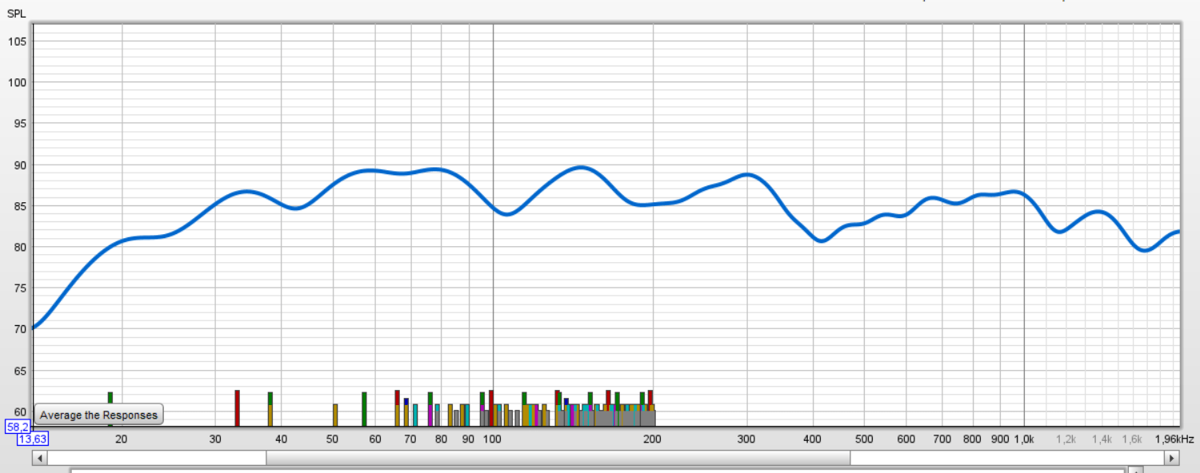Click the Average the Responses button

click(x=99, y=415)
